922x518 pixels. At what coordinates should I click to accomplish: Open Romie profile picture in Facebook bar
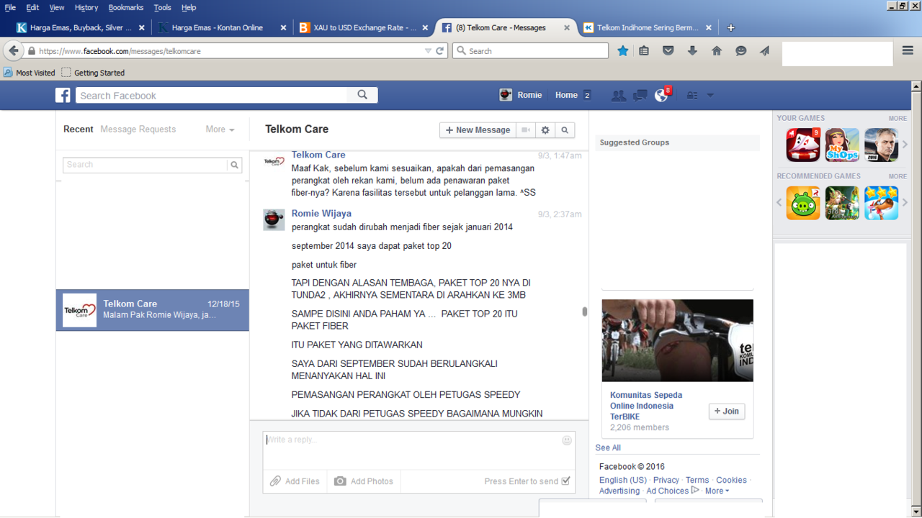pyautogui.click(x=506, y=95)
